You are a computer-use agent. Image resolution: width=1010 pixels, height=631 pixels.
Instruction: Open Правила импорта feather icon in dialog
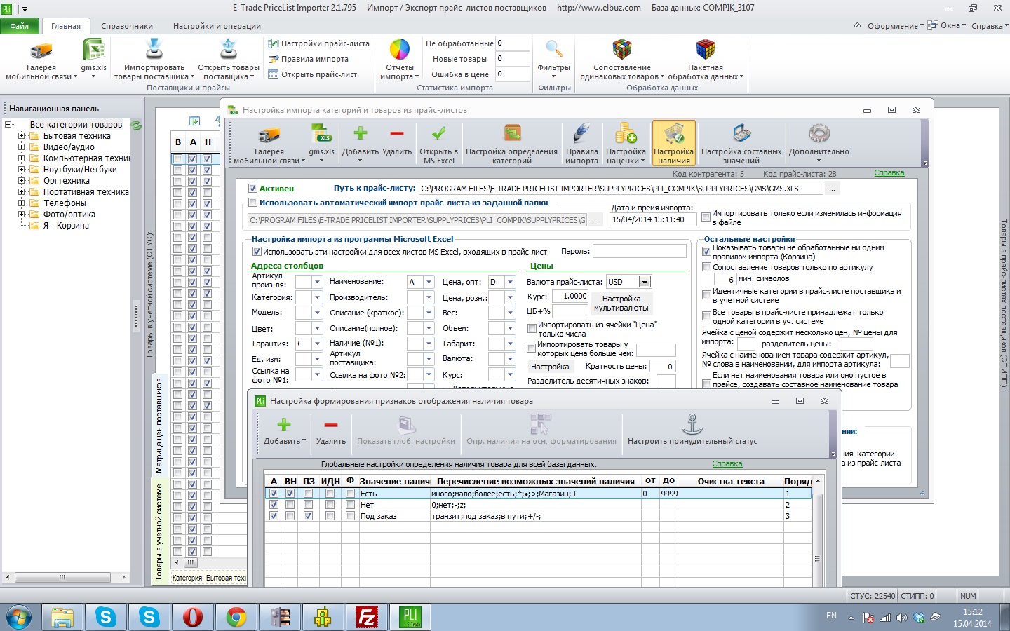pyautogui.click(x=581, y=144)
